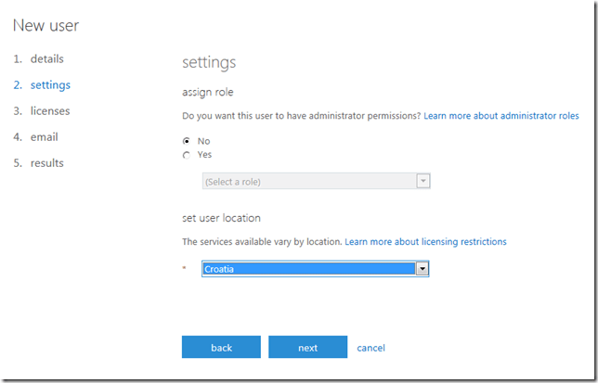Open Learn more about administrator roles
Image resolution: width=598 pixels, height=383 pixels.
click(x=501, y=116)
